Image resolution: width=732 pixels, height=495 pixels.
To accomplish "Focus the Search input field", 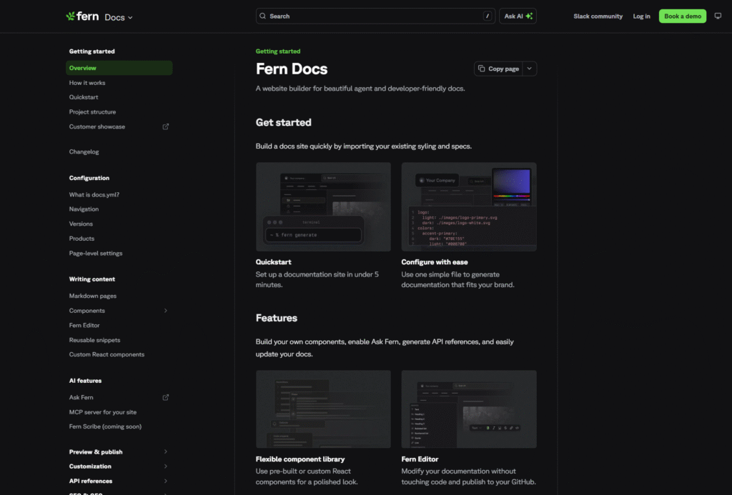I will point(372,16).
